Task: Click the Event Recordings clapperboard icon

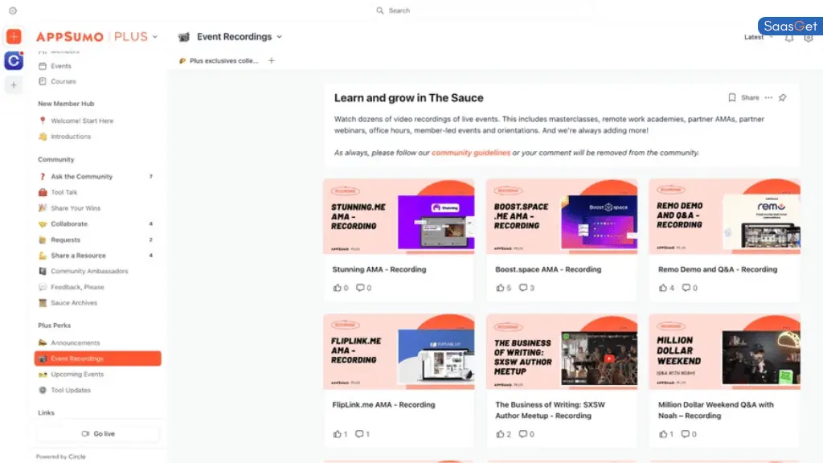Action: coord(184,37)
